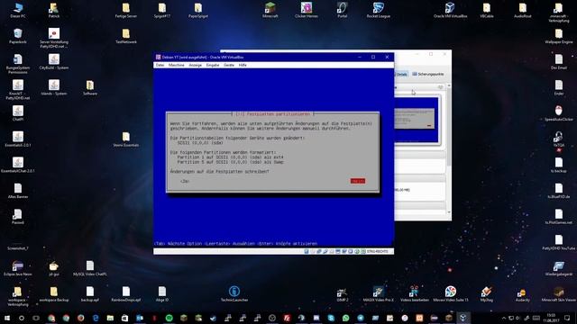Show hidden system tray icons

pyautogui.click(x=504, y=318)
